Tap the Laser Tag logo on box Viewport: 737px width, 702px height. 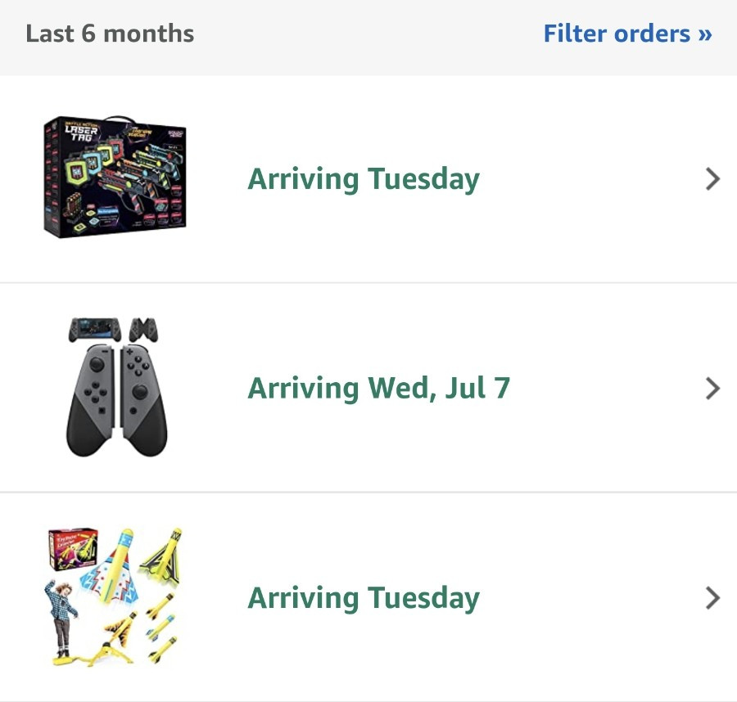coord(81,133)
